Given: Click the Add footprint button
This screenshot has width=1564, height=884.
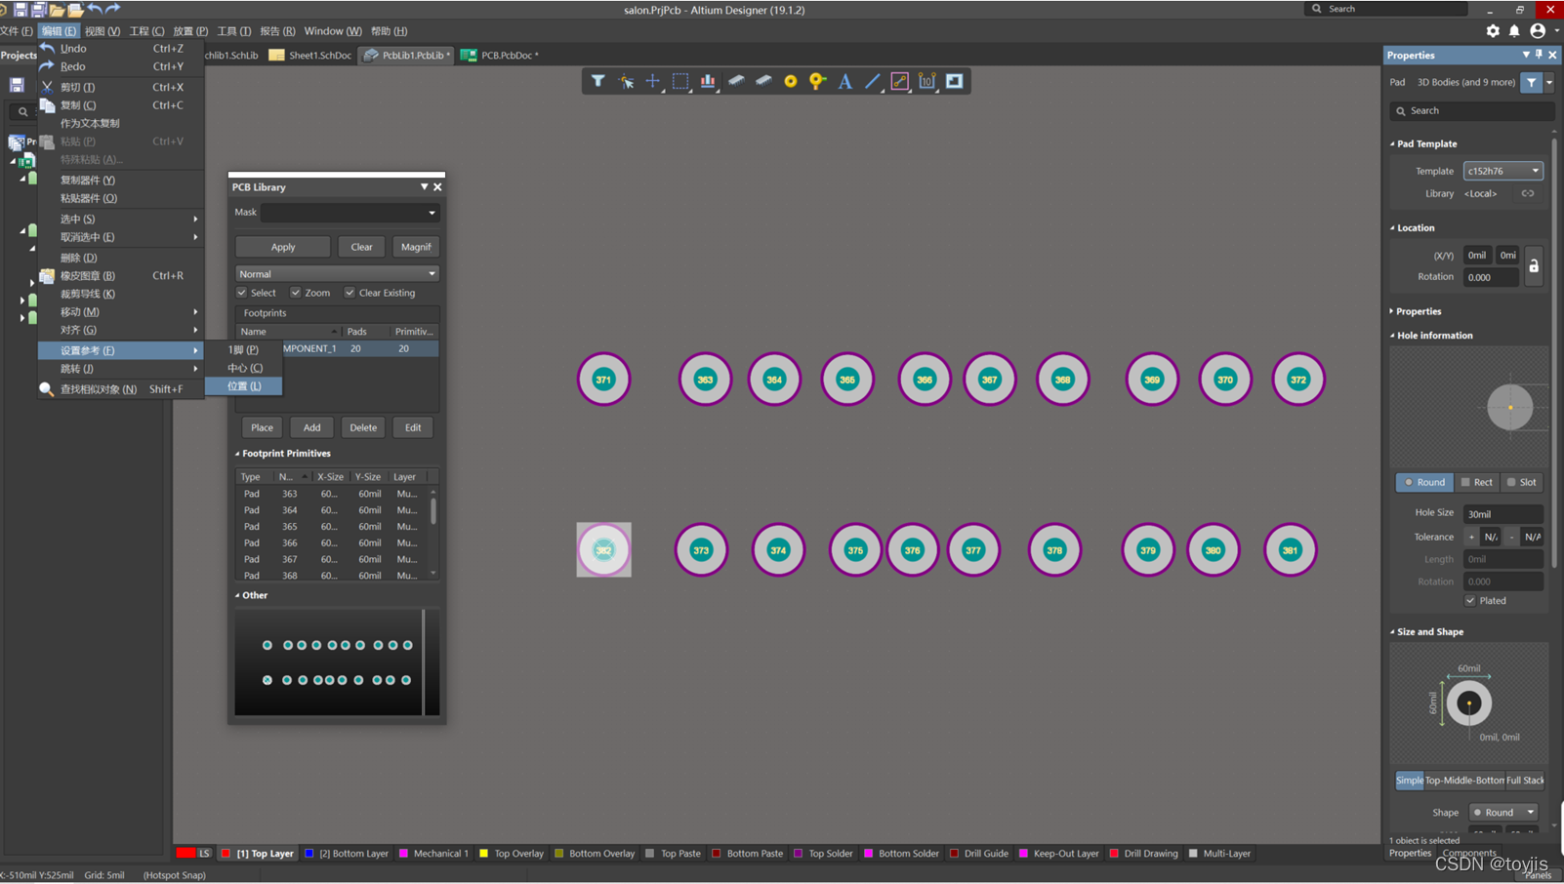Looking at the screenshot, I should (x=311, y=427).
